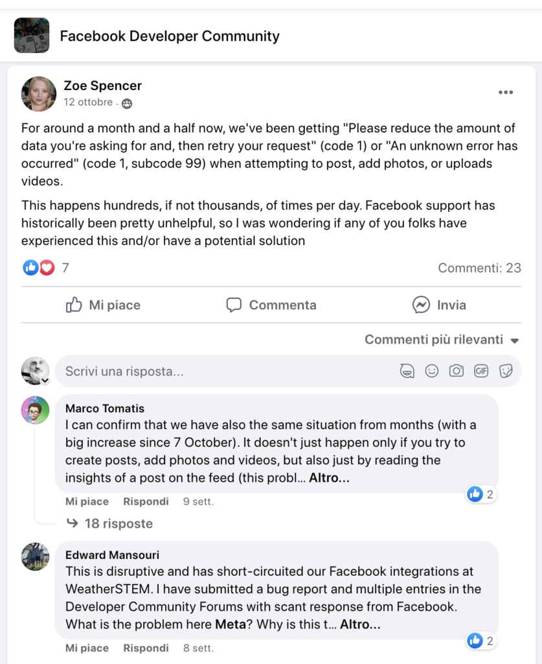The width and height of the screenshot is (542, 664).
Task: Open the avatar sticker icon in reply box
Action: pyautogui.click(x=407, y=371)
